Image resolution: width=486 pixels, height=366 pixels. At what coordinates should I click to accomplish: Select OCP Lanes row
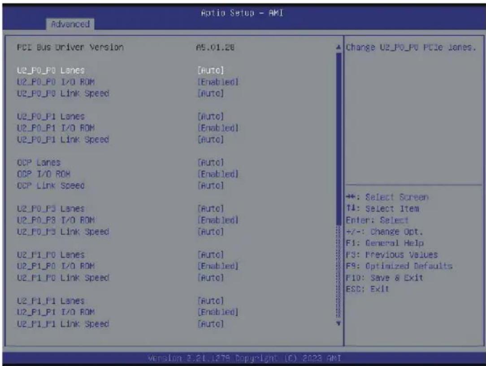pyautogui.click(x=39, y=163)
